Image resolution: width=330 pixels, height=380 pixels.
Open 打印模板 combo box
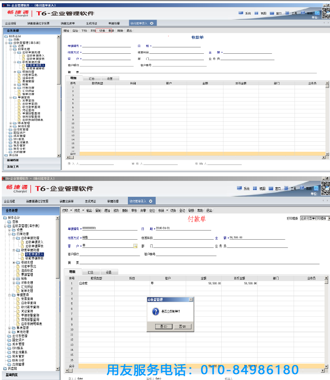(315, 218)
